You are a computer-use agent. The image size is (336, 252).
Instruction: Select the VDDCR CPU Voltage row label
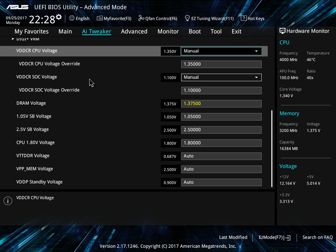[37, 51]
